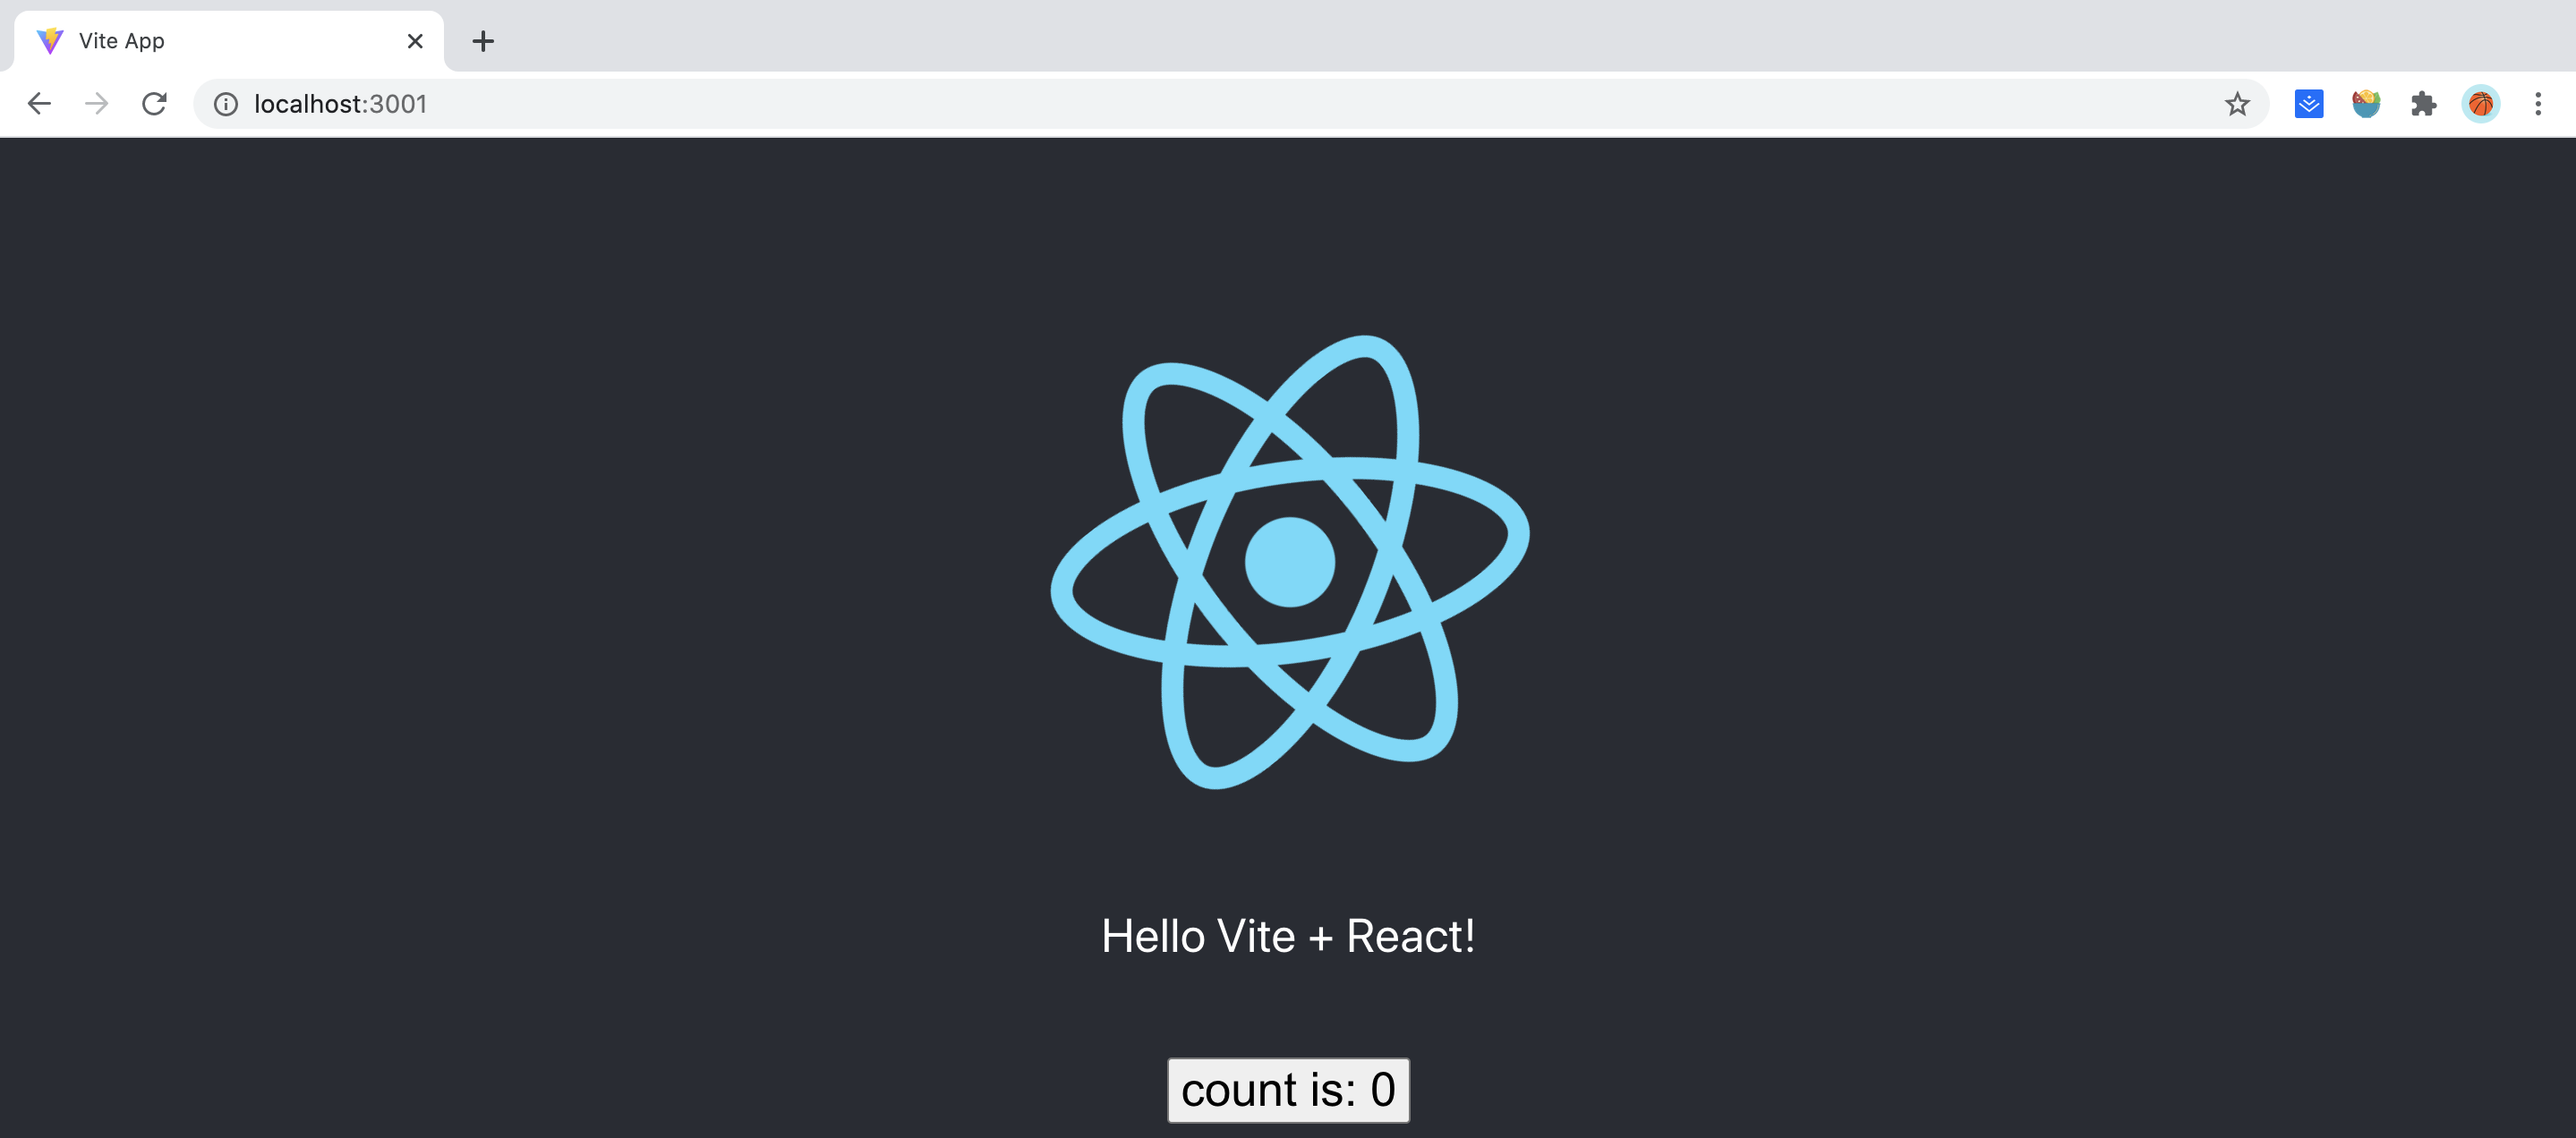This screenshot has height=1138, width=2576.
Task: Focus the localhost:3001 address text
Action: click(x=340, y=104)
